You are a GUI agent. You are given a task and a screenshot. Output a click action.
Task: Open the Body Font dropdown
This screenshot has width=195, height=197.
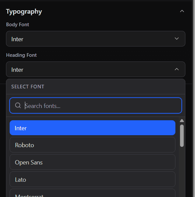(96, 39)
